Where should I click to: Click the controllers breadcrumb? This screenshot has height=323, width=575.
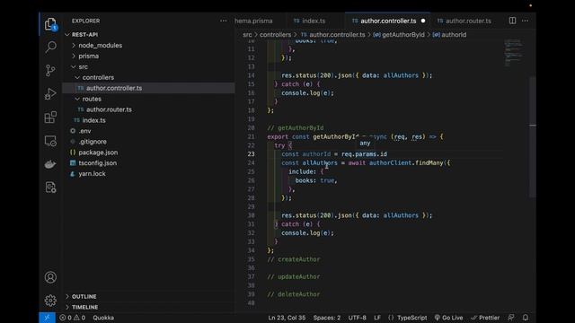click(x=275, y=35)
